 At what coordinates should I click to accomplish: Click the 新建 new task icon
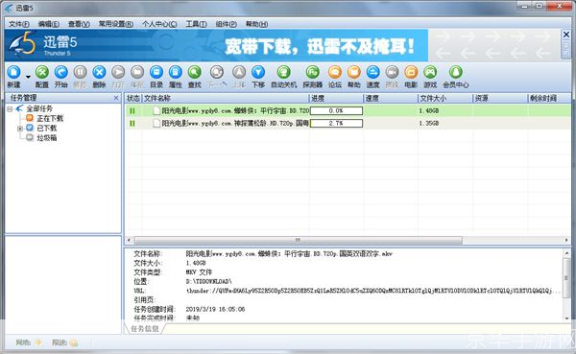tap(14, 72)
